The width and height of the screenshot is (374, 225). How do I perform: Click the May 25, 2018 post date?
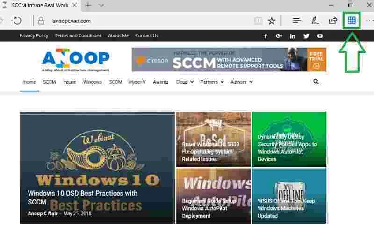tap(77, 214)
